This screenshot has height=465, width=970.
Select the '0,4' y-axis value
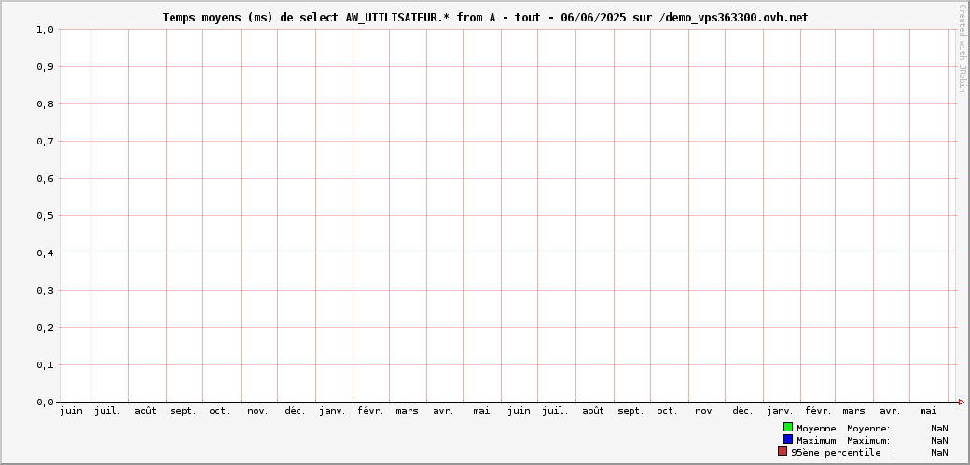pyautogui.click(x=45, y=253)
